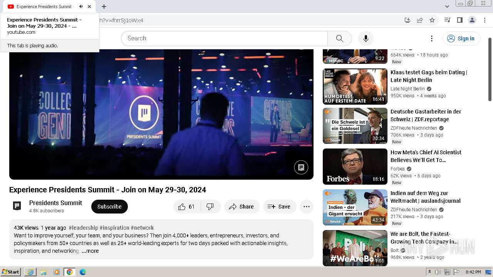493x277 pixels.
Task: Expand the tab search dropdown arrow
Action: 447,7
